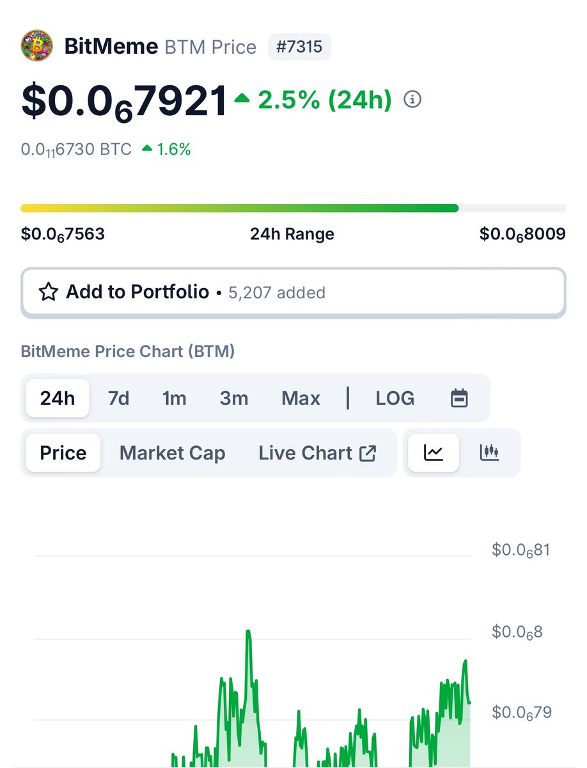
Task: Switch to the 7d chart tab
Action: pos(118,398)
